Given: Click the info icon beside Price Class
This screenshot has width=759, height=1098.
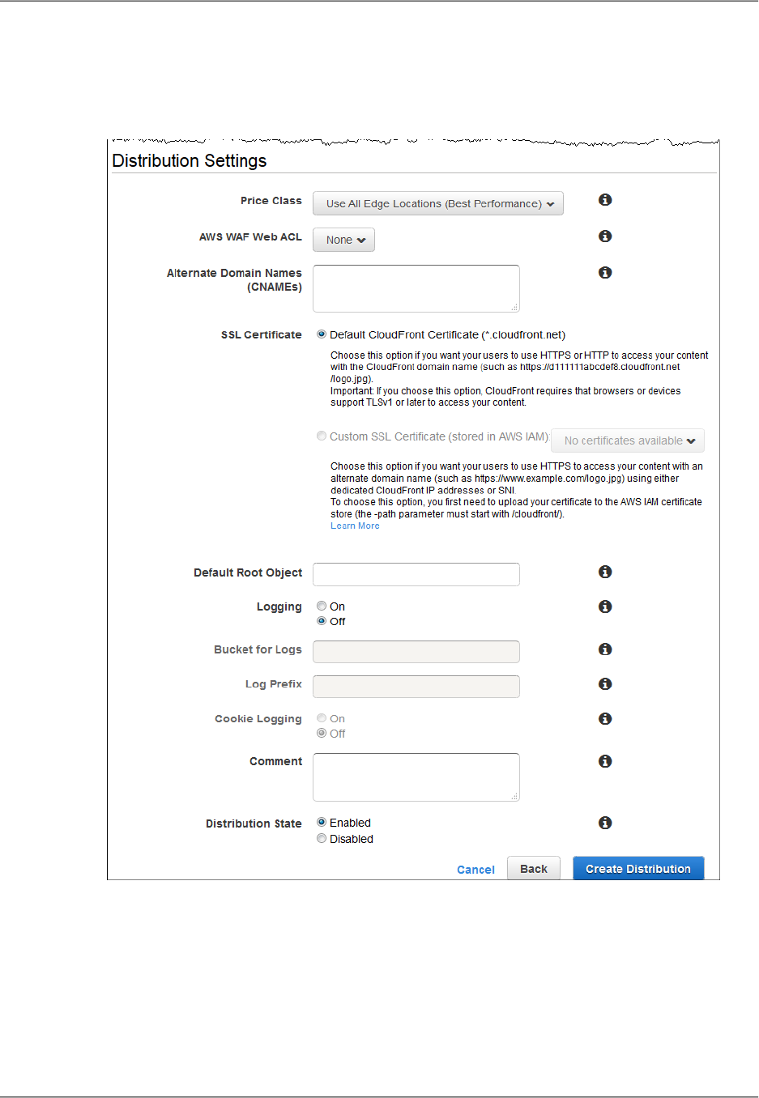Looking at the screenshot, I should (x=605, y=200).
